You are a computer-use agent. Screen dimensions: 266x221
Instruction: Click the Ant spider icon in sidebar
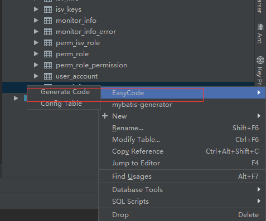click(260, 27)
